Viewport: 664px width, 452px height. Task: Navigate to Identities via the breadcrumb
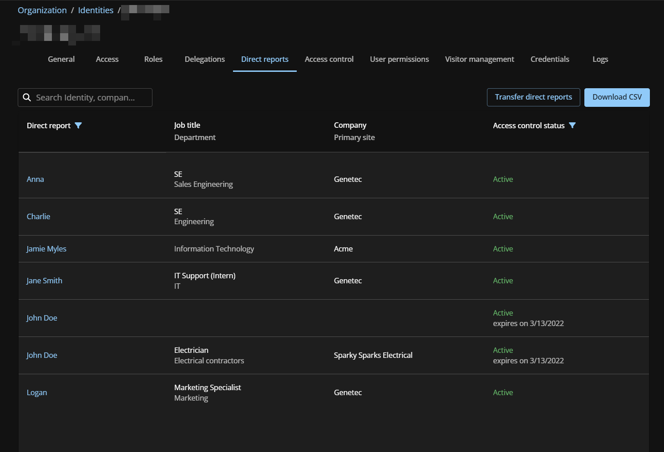(95, 10)
